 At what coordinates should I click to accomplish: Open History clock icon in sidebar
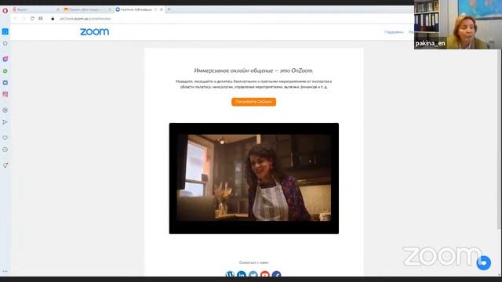click(x=5, y=150)
